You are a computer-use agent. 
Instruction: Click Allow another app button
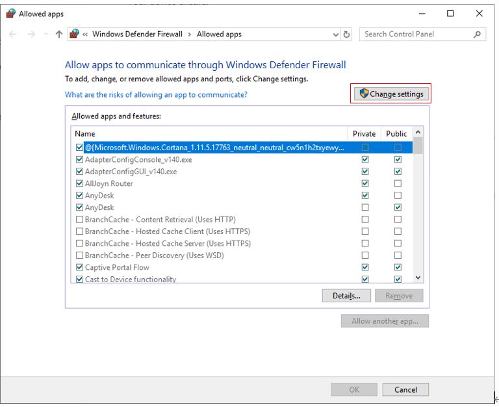click(385, 321)
